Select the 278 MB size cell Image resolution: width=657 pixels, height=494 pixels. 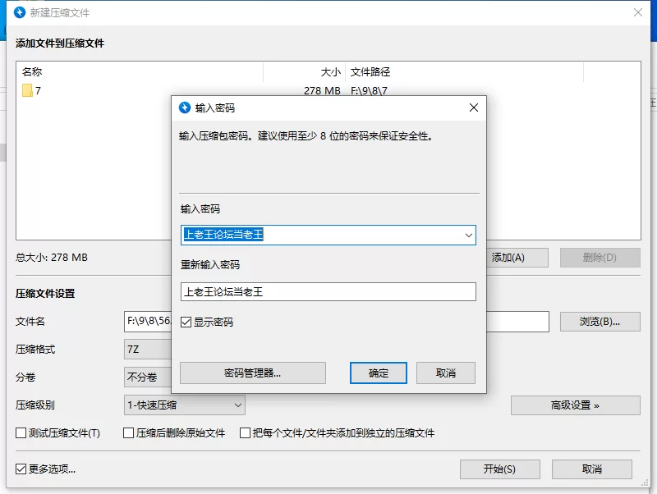click(322, 90)
